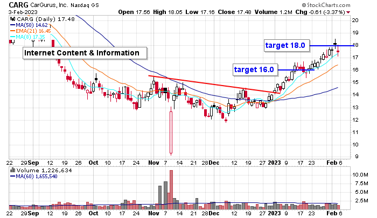Click the MA(60) 1,655,540 legend text
Image resolution: width=377 pixels, height=218 pixels.
tap(37, 177)
